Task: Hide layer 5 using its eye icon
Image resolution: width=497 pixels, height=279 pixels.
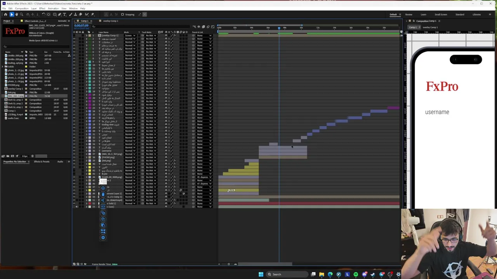Action: coord(74,48)
